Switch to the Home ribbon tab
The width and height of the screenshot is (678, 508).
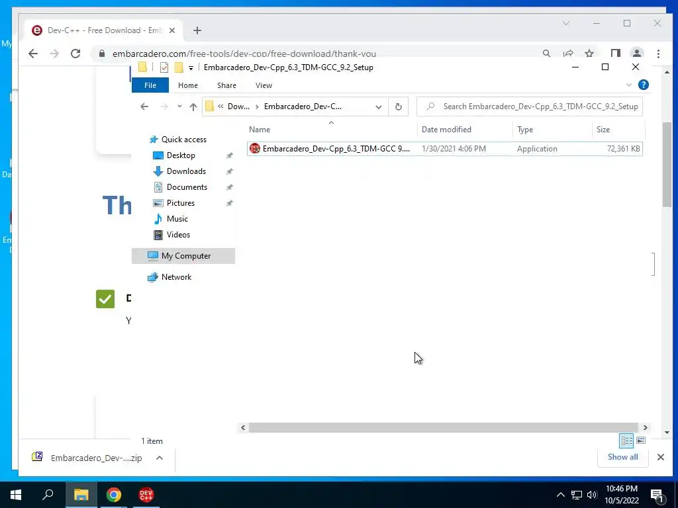pos(188,85)
